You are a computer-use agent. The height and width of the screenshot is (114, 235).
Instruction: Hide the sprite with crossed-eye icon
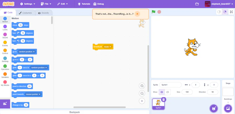(168, 92)
